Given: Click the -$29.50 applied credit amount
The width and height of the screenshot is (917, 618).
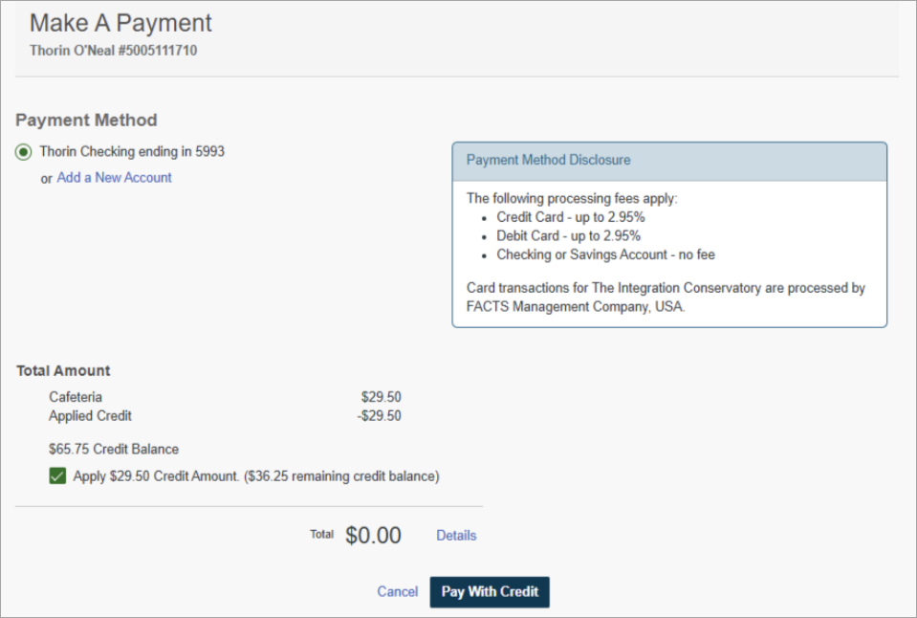Looking at the screenshot, I should point(382,415).
